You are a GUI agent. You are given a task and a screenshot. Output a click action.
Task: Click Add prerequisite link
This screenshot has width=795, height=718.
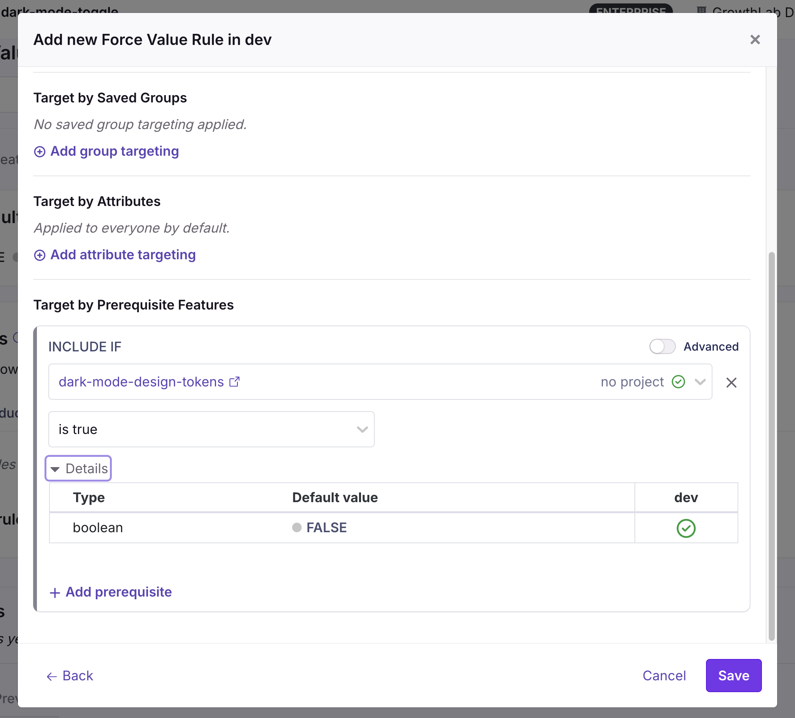(x=118, y=592)
